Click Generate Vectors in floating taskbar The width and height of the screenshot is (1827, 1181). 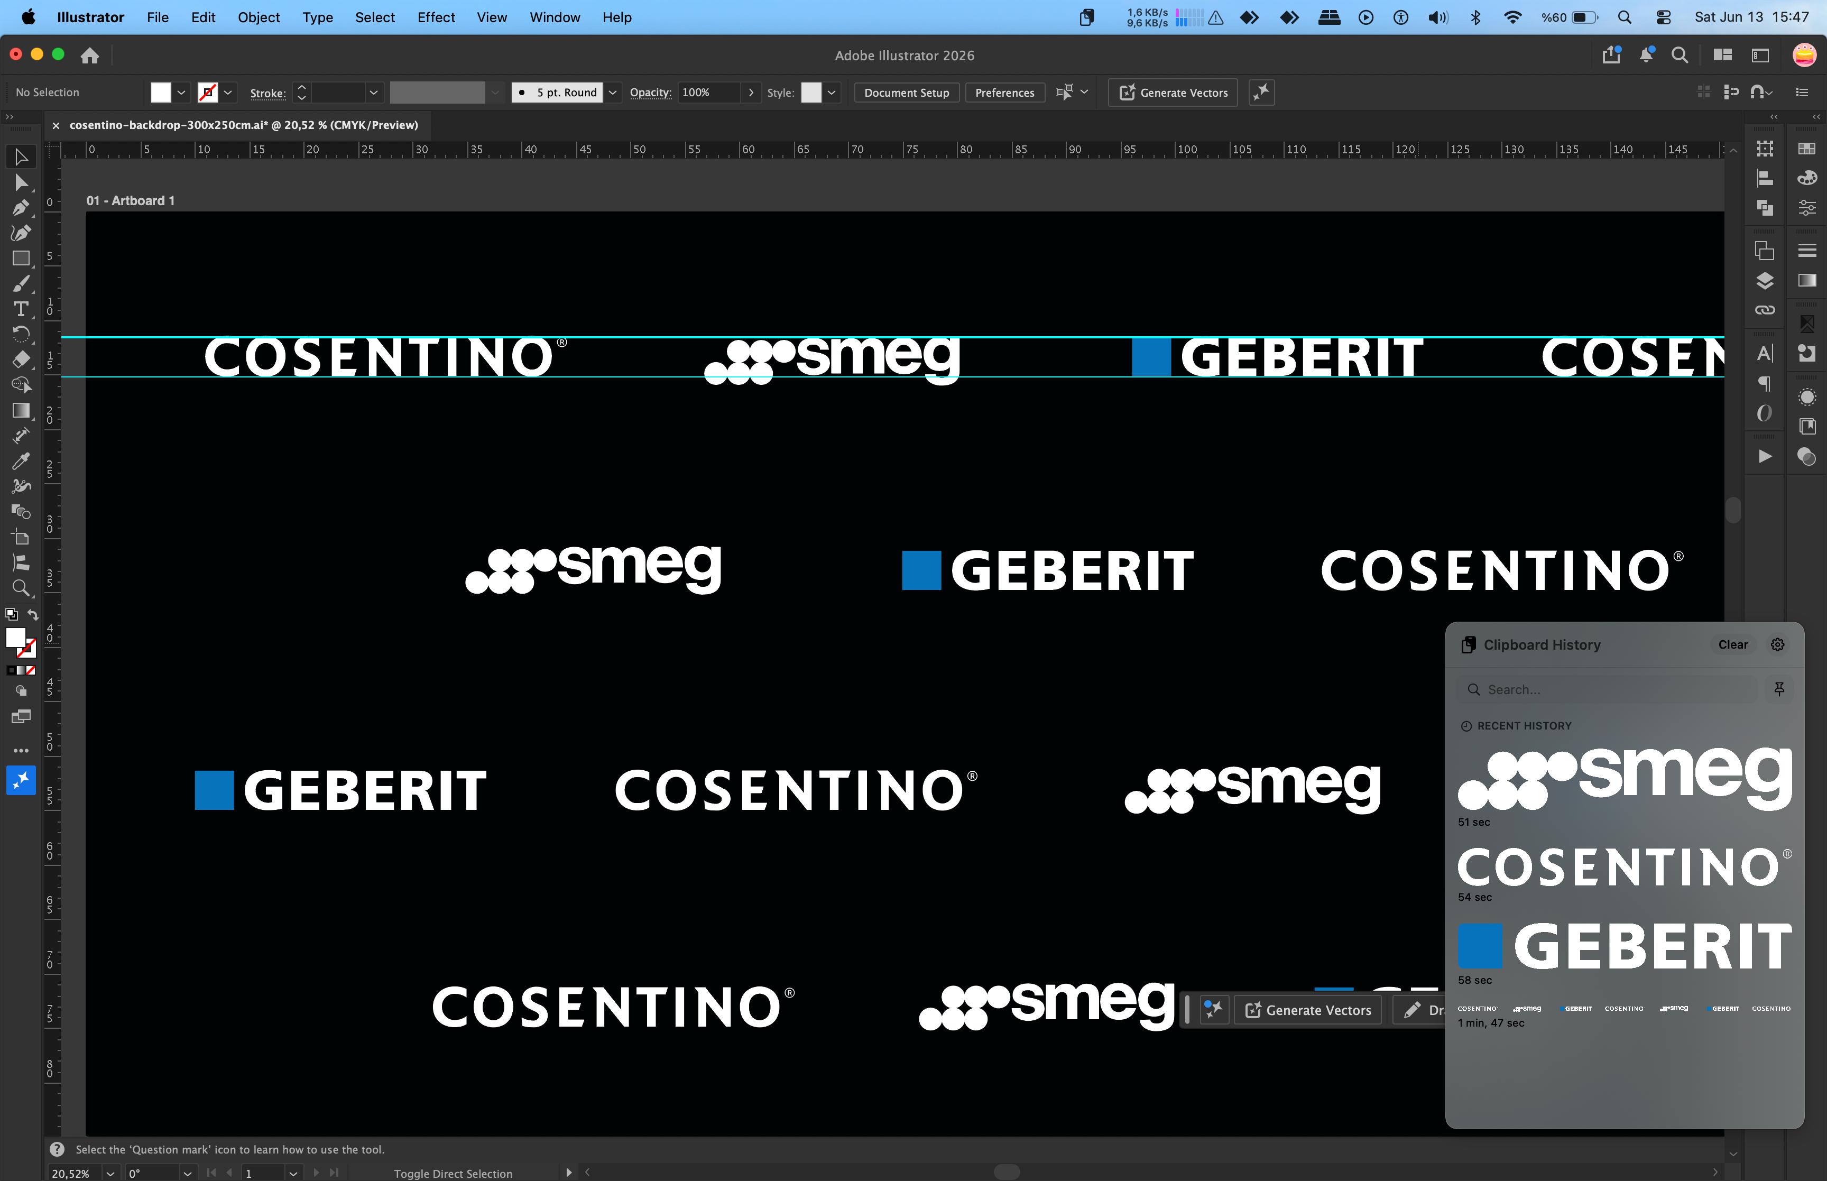point(1308,1010)
